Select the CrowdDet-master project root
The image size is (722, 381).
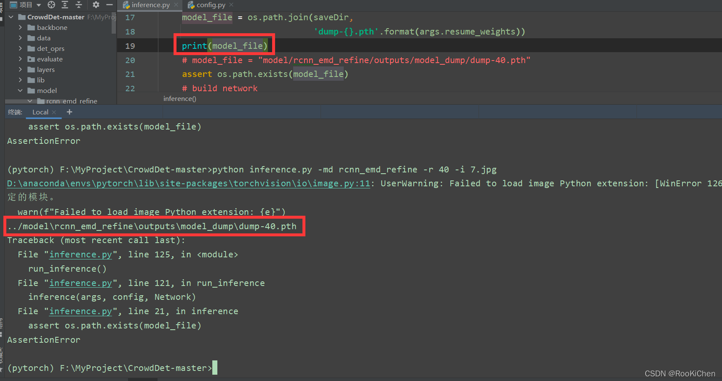pos(56,17)
